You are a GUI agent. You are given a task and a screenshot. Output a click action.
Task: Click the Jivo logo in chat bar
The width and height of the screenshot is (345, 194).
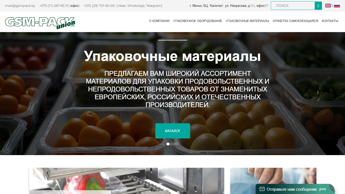pos(323,189)
